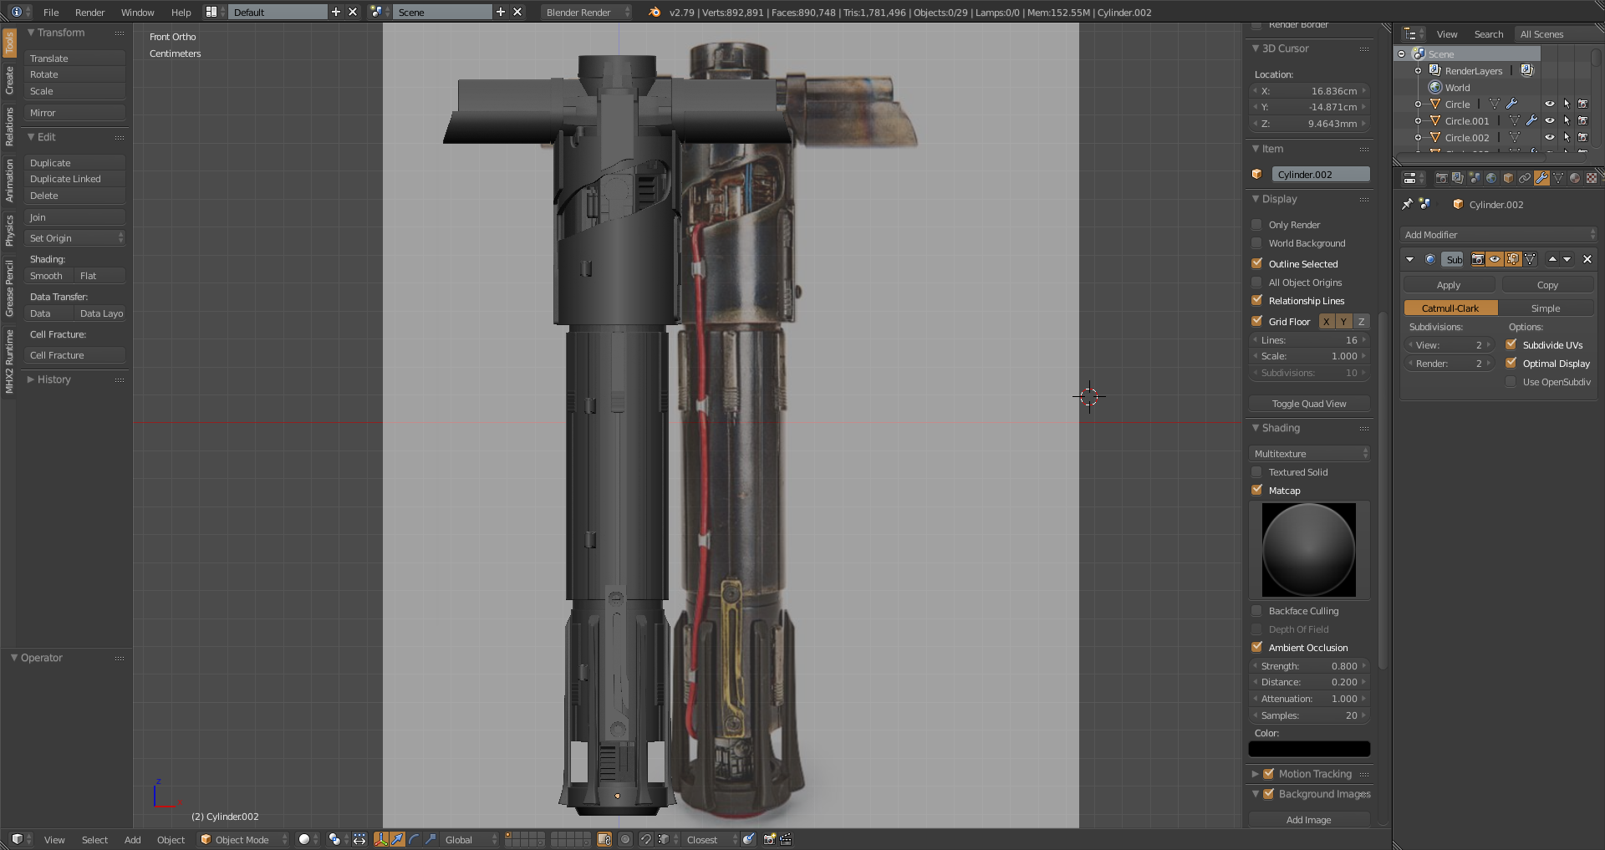
Task: Open the ambient occlusion color swatch
Action: coord(1309,749)
